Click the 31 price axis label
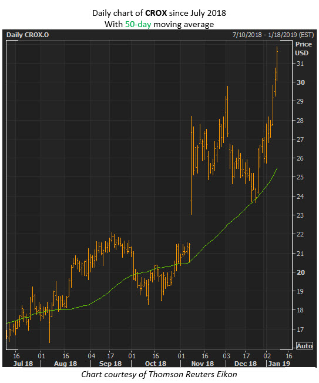The width and height of the screenshot is (319, 383). coord(300,64)
